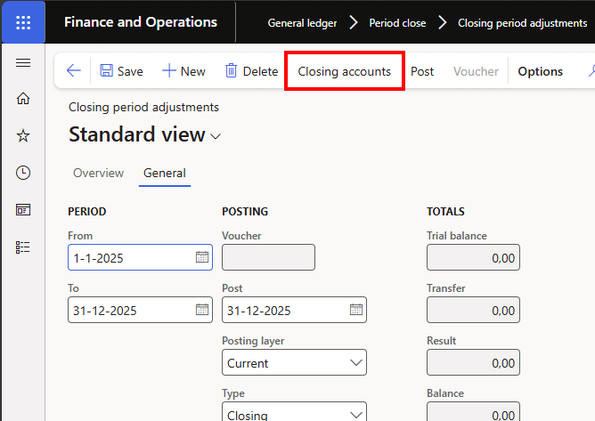
Task: Open calendar picker for Post date
Action: click(x=356, y=310)
